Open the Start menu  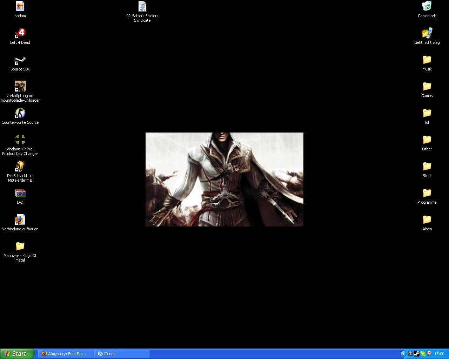17,354
